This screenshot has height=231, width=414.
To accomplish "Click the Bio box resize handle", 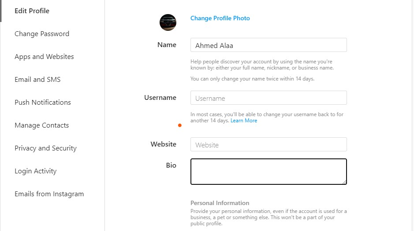I will pyautogui.click(x=344, y=182).
